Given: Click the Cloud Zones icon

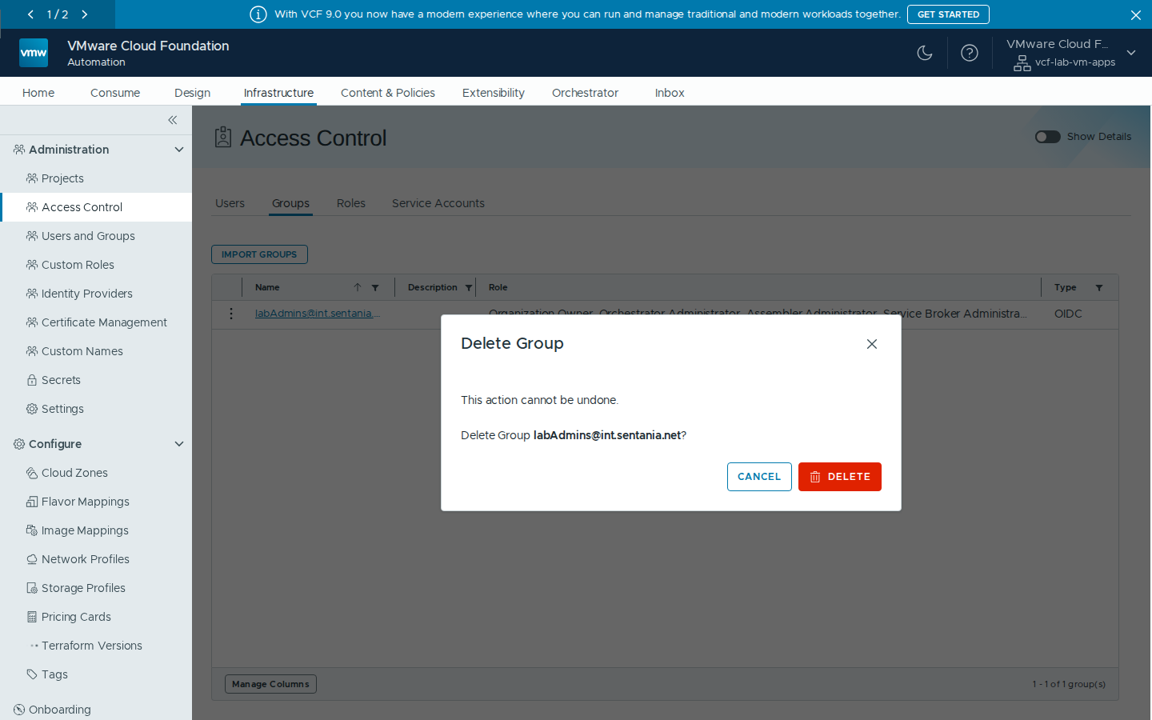Looking at the screenshot, I should pos(32,473).
